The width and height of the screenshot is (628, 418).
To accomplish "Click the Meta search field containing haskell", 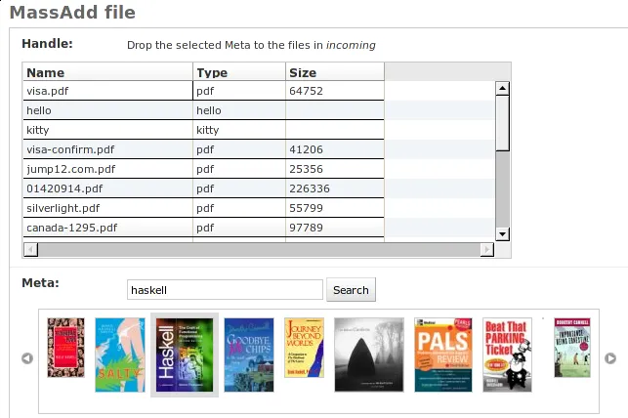I will [x=225, y=290].
